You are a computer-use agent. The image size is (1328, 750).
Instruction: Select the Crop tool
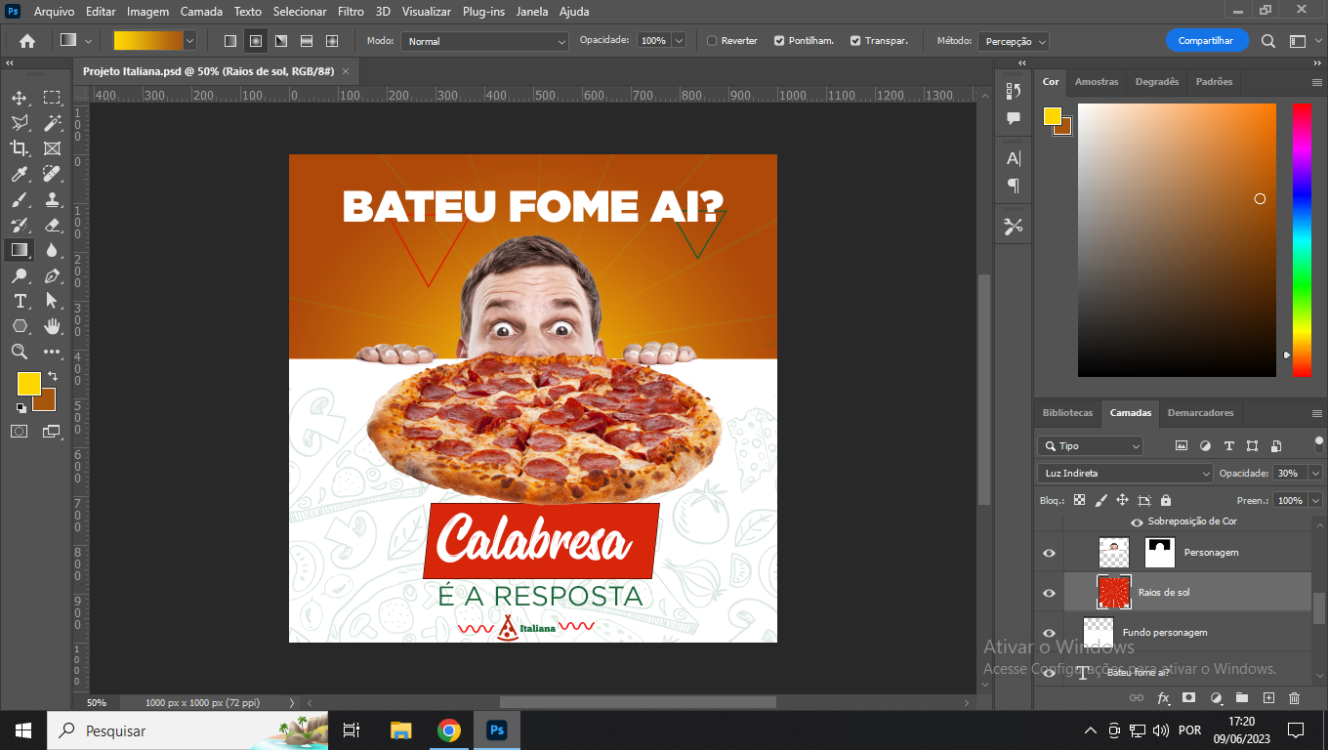[x=20, y=148]
